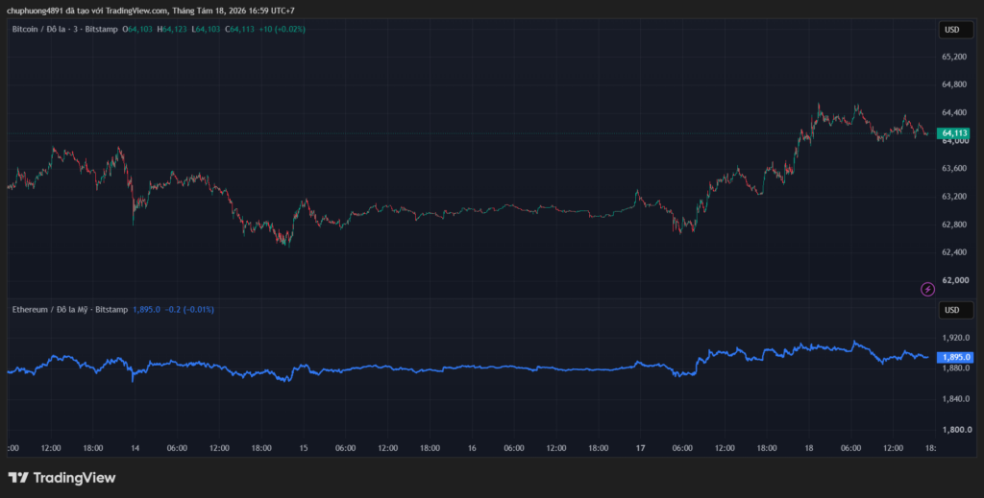The height and width of the screenshot is (498, 984).
Task: Click the 63,600 price axis label
Action: 954,169
